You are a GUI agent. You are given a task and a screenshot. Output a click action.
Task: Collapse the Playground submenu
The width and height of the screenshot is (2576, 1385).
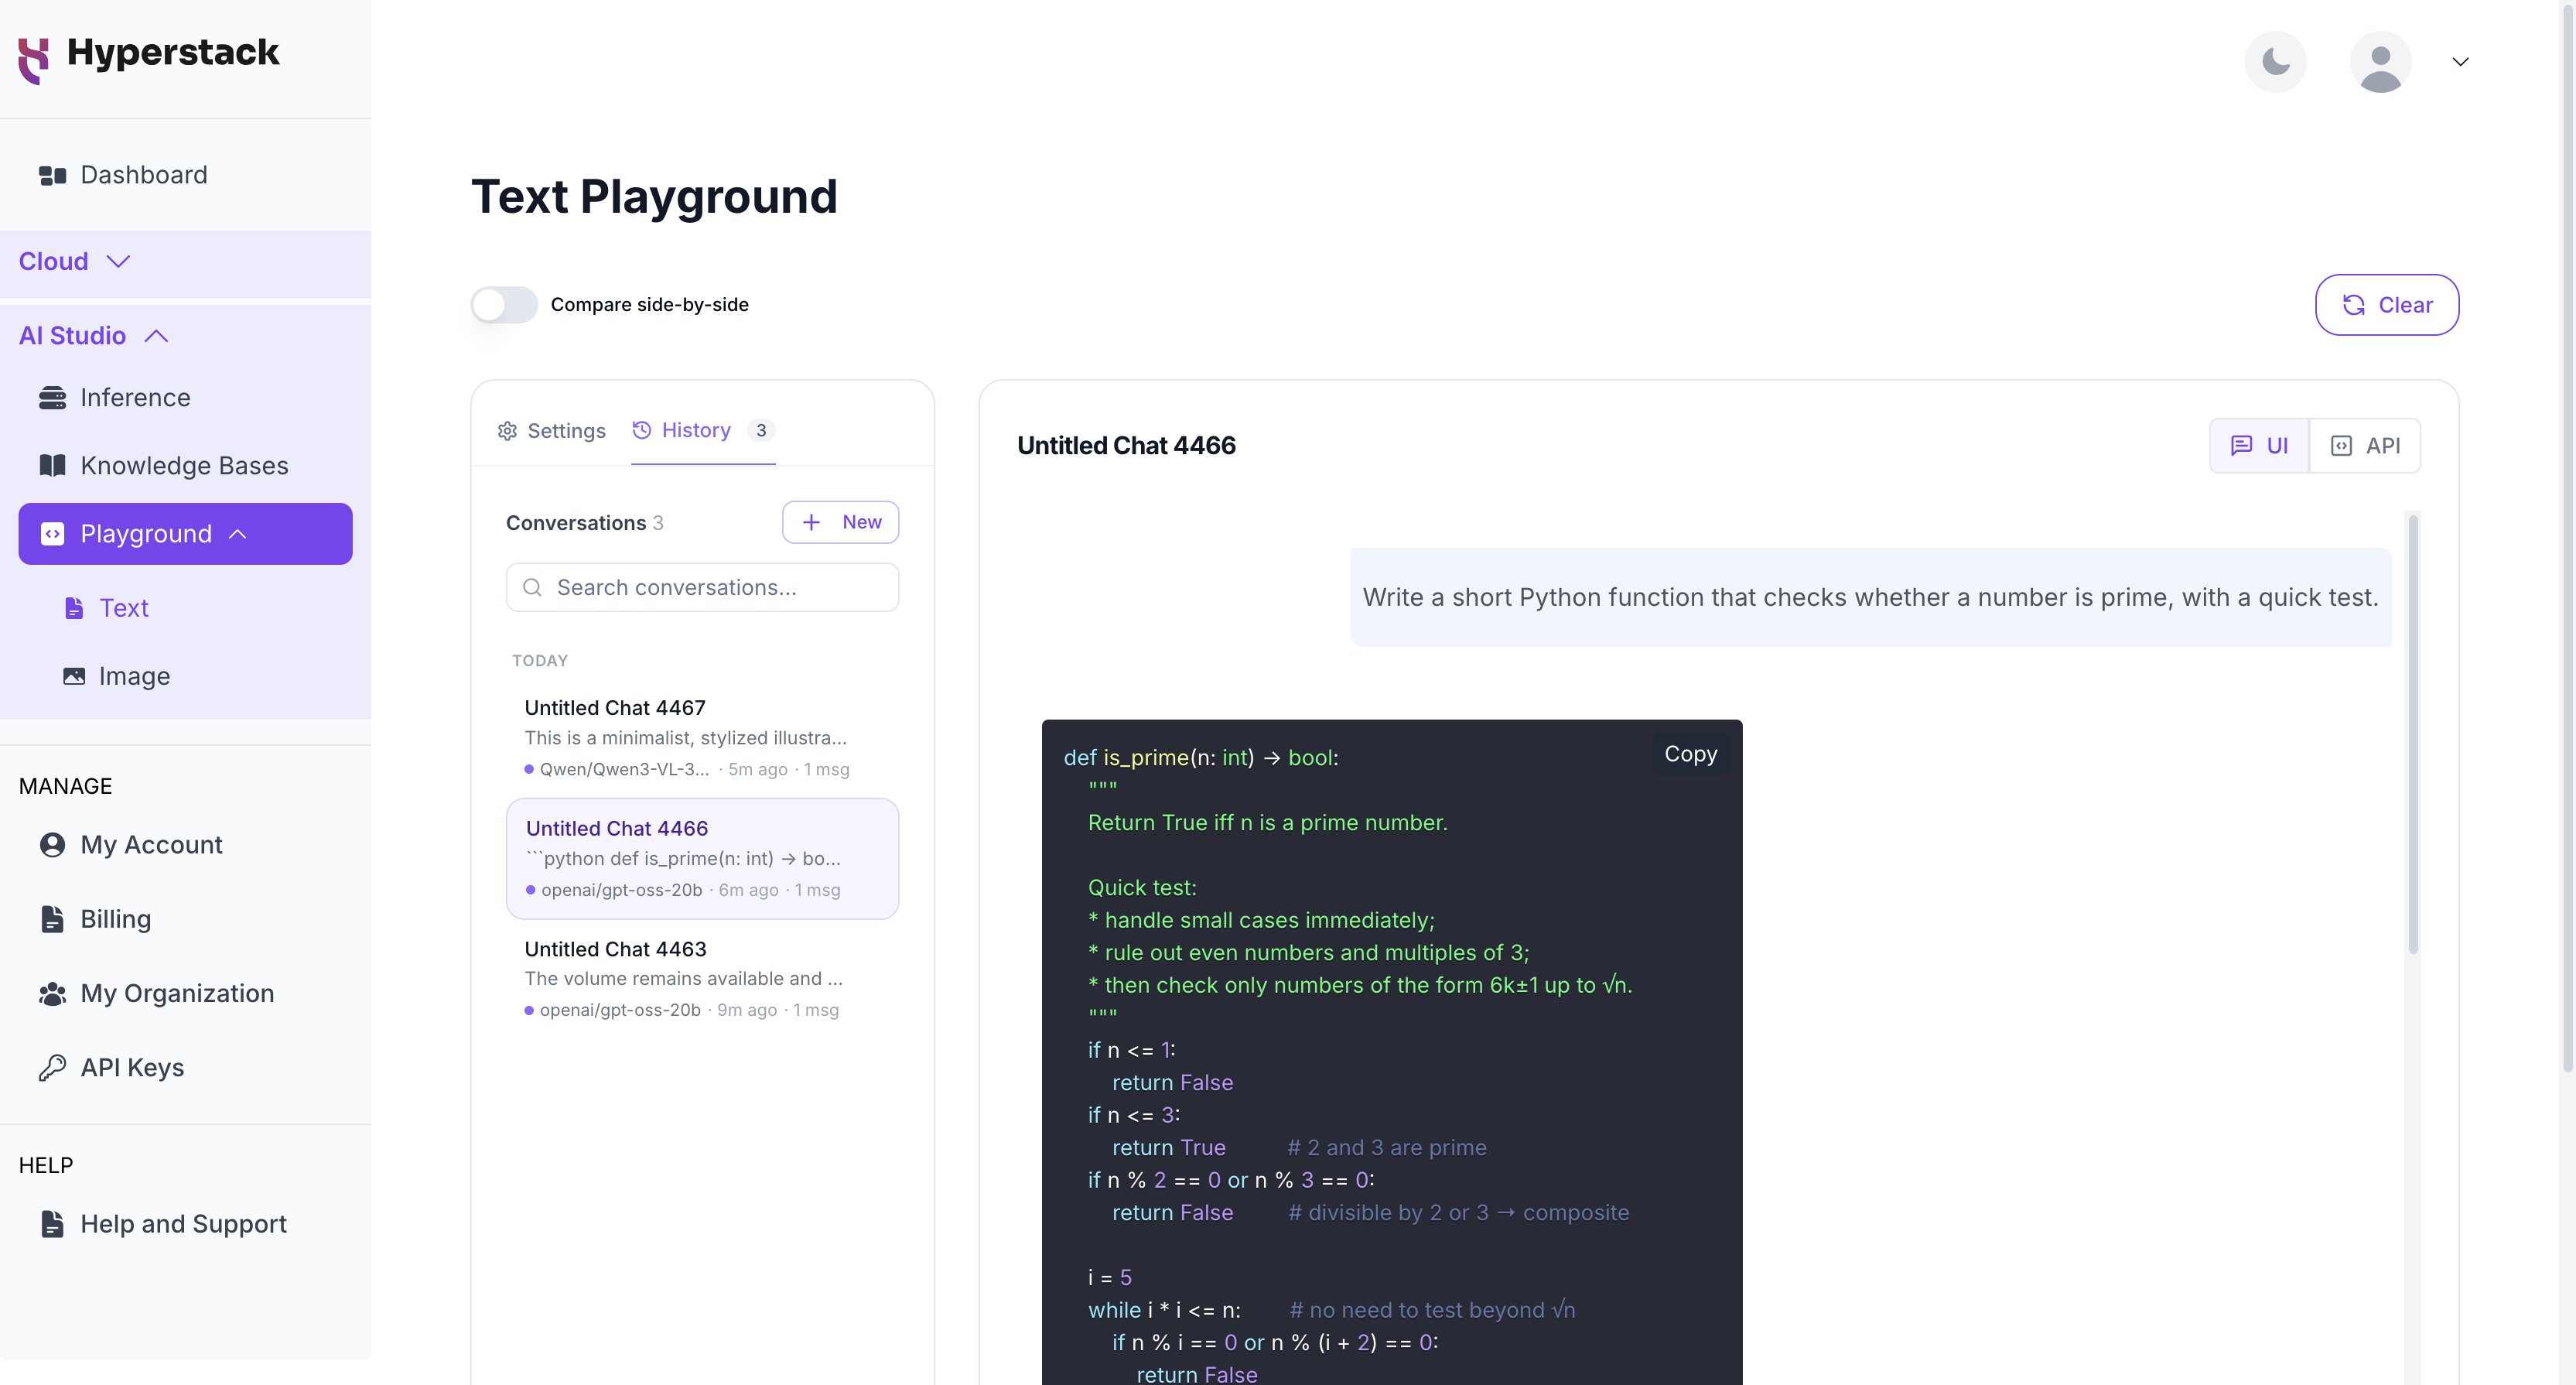tap(238, 534)
